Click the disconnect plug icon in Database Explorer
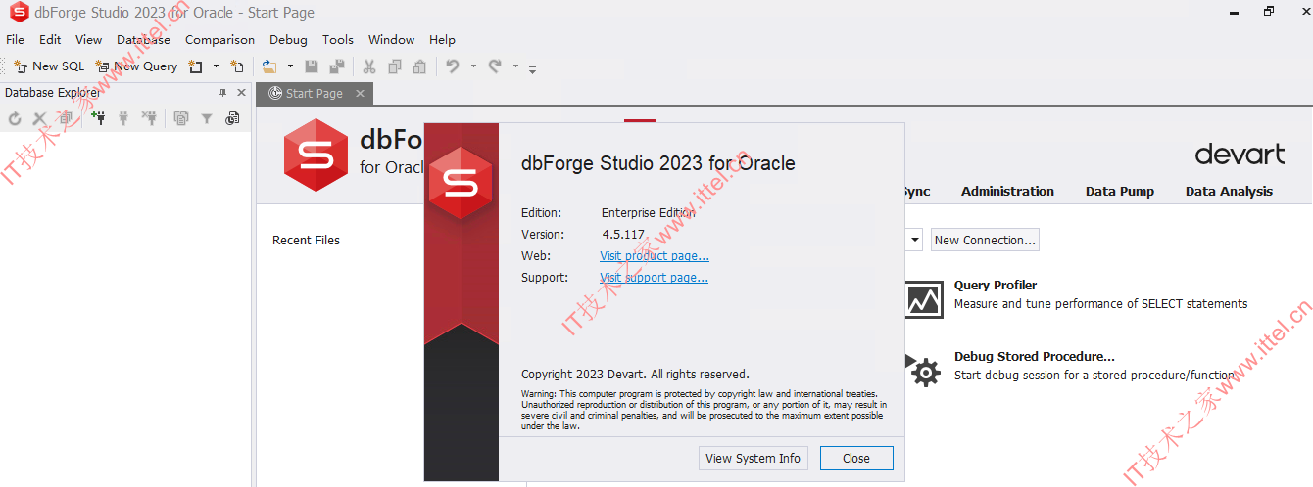The height and width of the screenshot is (487, 1313). tap(149, 118)
